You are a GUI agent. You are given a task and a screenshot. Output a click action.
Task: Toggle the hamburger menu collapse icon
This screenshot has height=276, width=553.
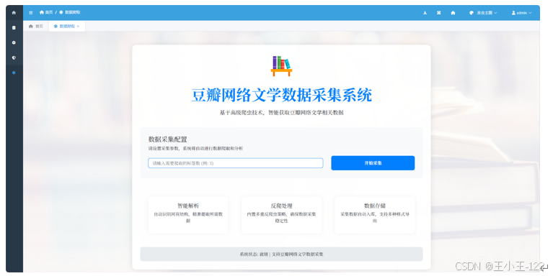pyautogui.click(x=31, y=13)
